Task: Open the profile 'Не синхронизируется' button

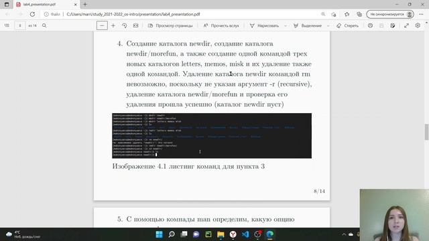Action: [390, 14]
